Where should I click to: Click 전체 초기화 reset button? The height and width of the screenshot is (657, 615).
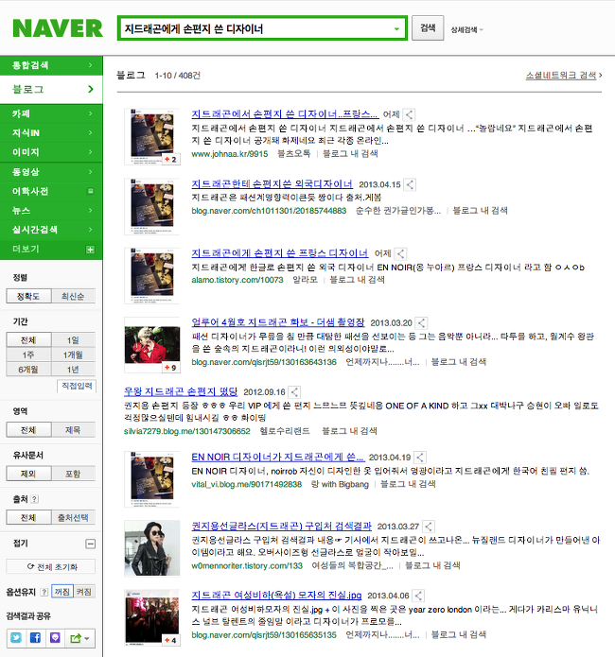coord(51,567)
